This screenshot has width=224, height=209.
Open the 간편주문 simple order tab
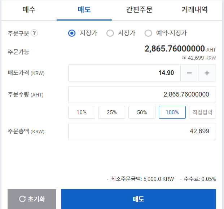pos(139,10)
